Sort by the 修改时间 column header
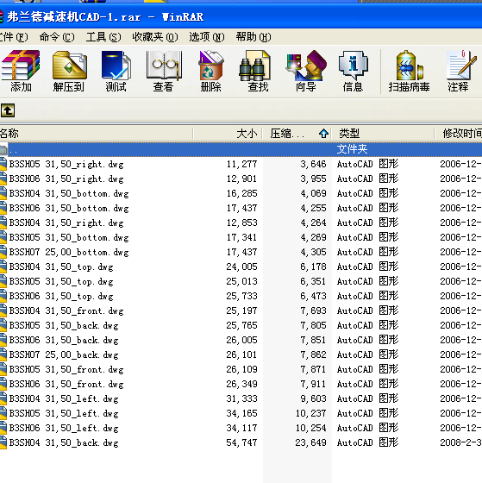 coord(459,134)
